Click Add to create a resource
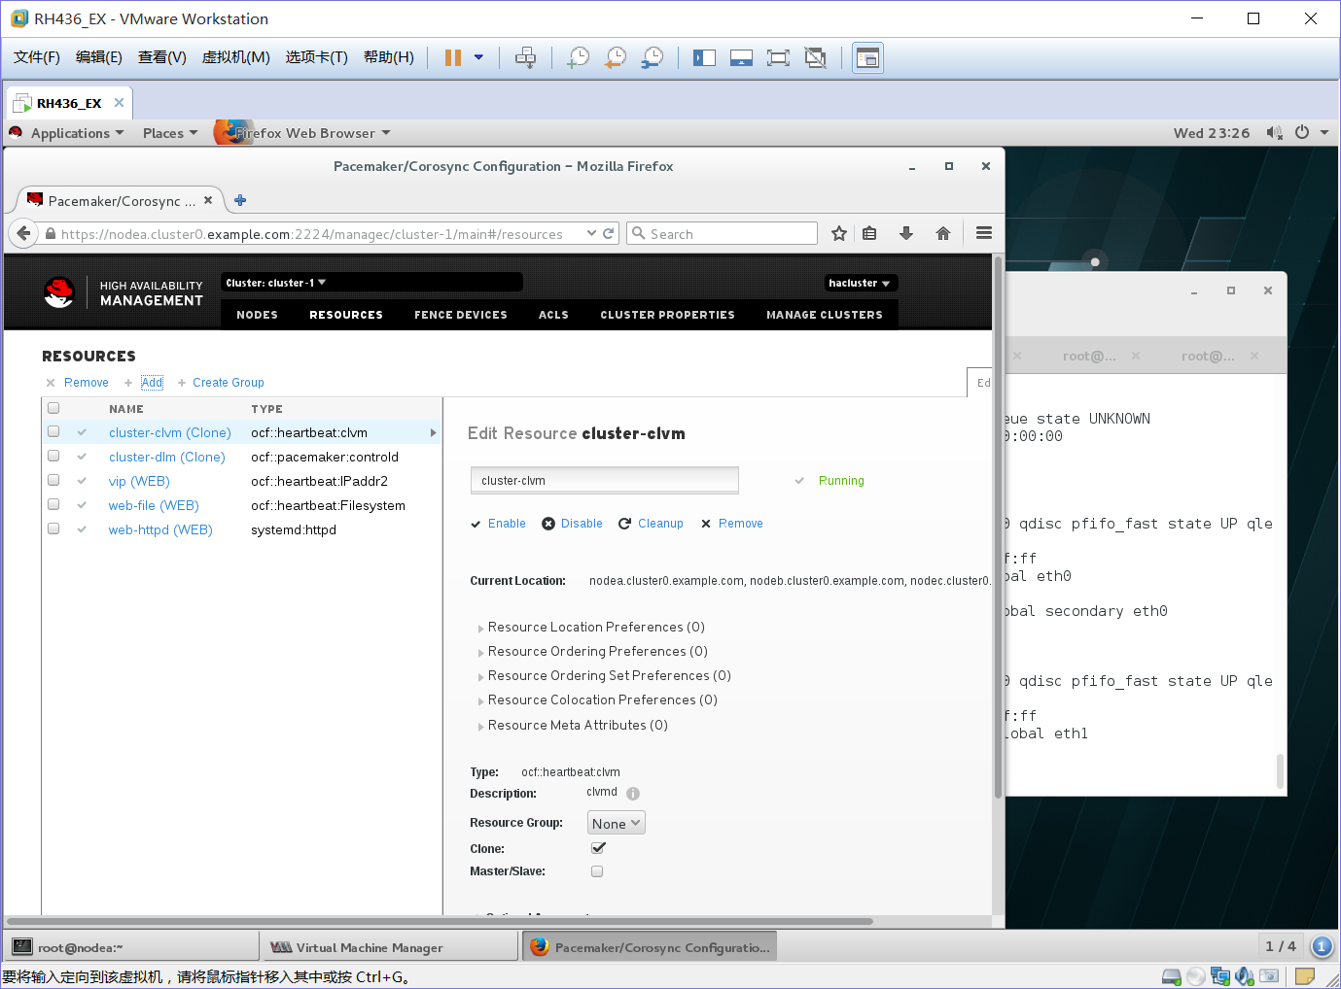1341x989 pixels. pos(152,383)
